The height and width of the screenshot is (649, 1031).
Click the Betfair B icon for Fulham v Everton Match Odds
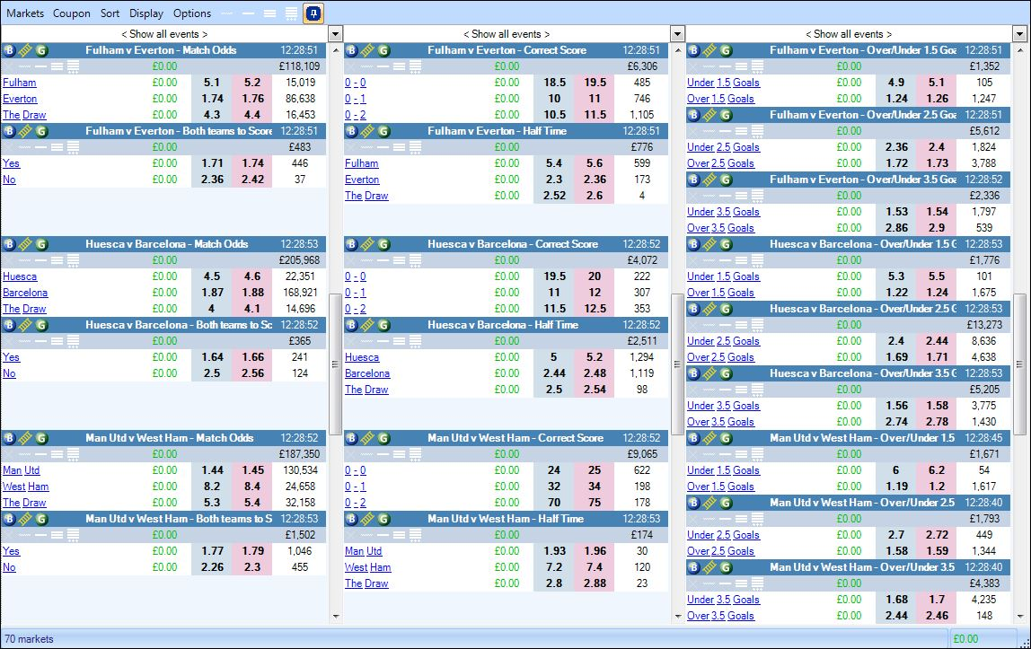click(9, 50)
